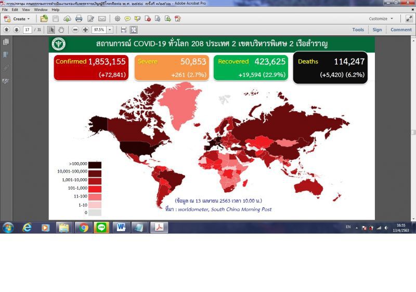This screenshot has height=292, width=416.
Task: Click the email envelope icon
Action: coord(102,19)
